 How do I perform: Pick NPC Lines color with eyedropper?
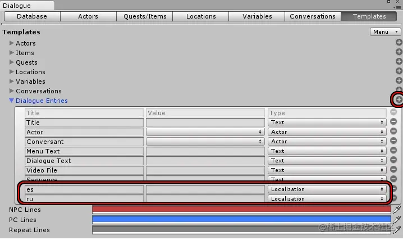point(397,210)
